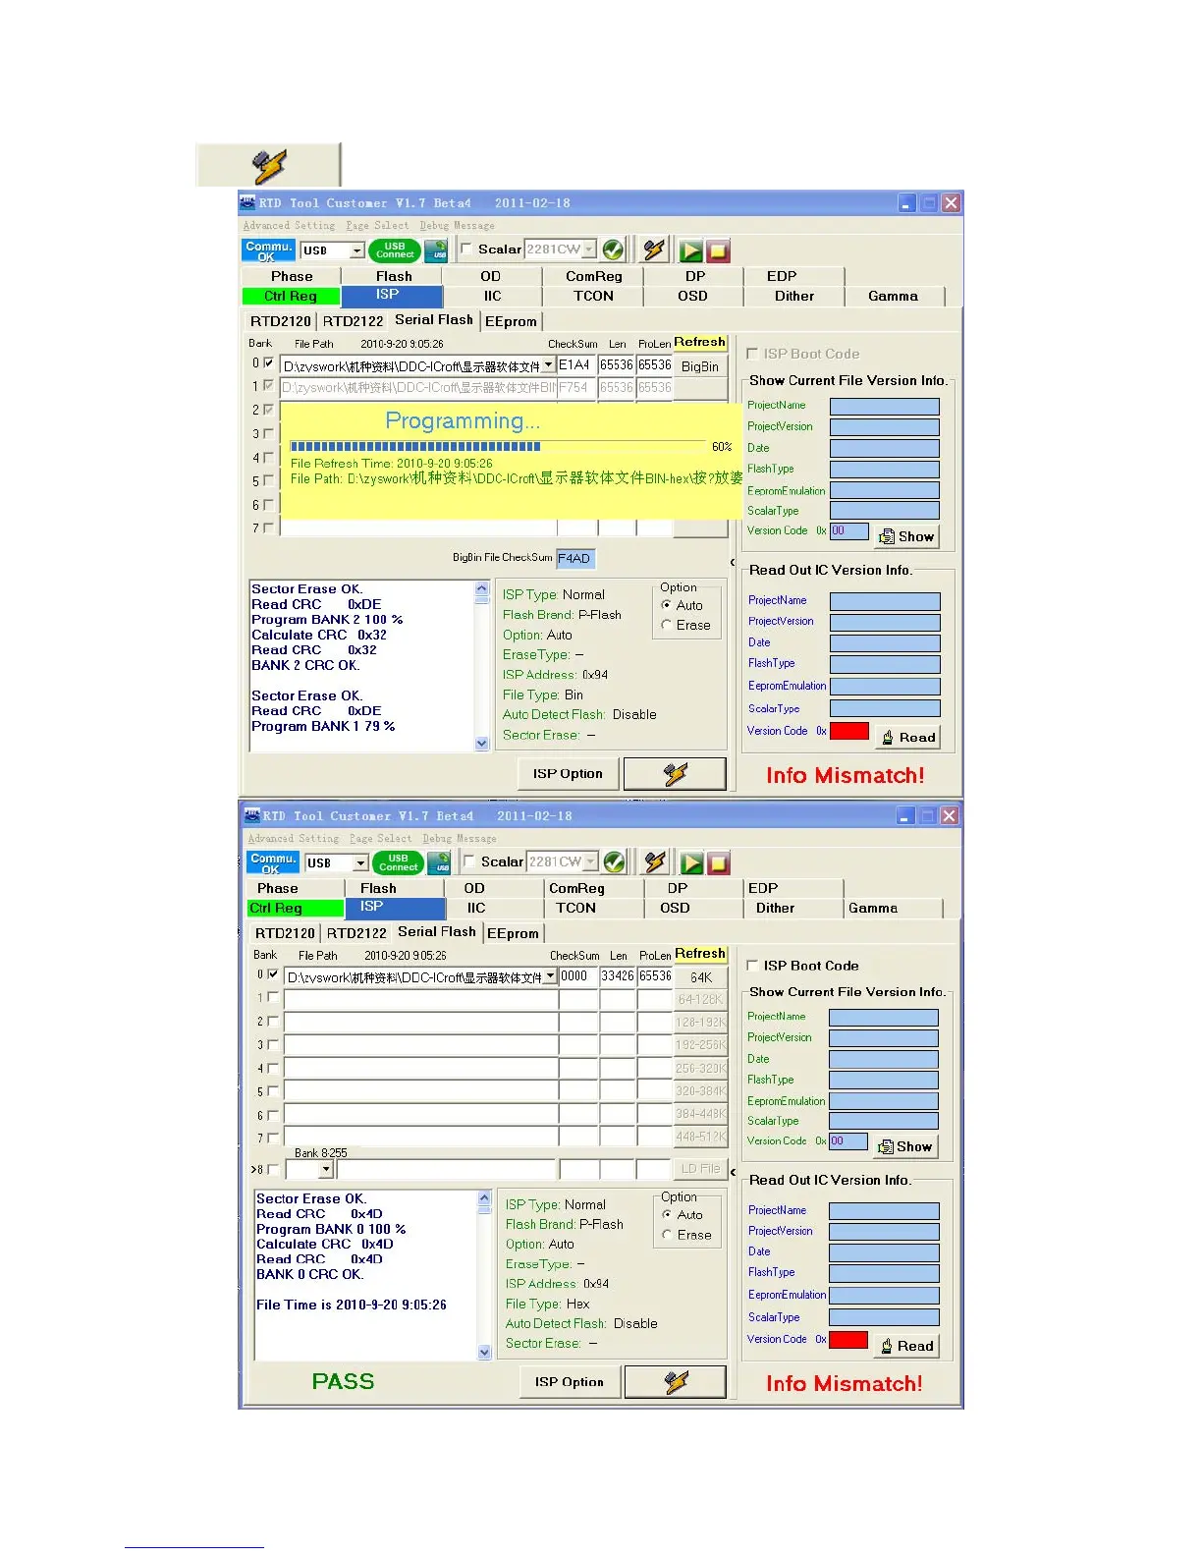
Task: Click the title bar app icon of the lower window
Action: pyautogui.click(x=251, y=815)
